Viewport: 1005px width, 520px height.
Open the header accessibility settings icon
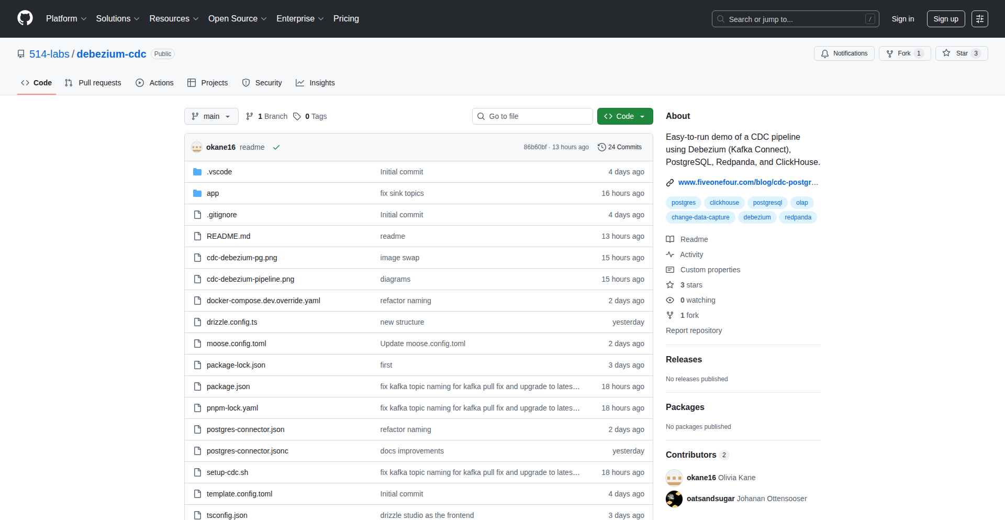(x=979, y=19)
